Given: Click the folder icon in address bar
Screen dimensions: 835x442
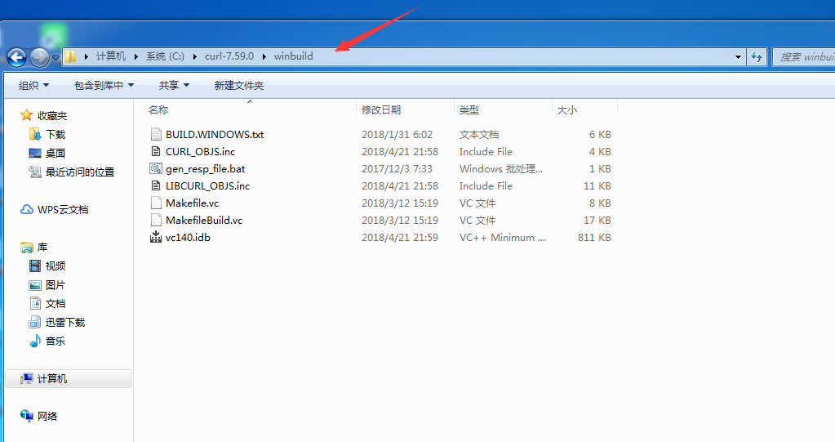Looking at the screenshot, I should point(70,56).
